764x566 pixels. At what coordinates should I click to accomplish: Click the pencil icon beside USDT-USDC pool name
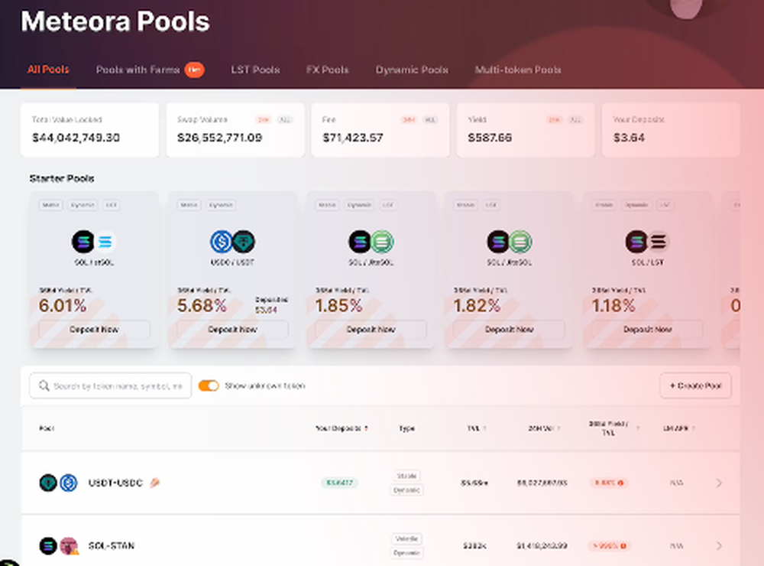[154, 482]
